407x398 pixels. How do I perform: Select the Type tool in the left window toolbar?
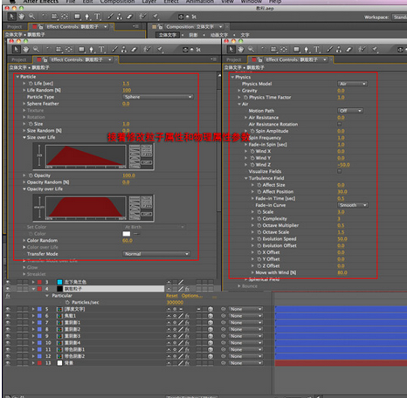tap(101, 50)
